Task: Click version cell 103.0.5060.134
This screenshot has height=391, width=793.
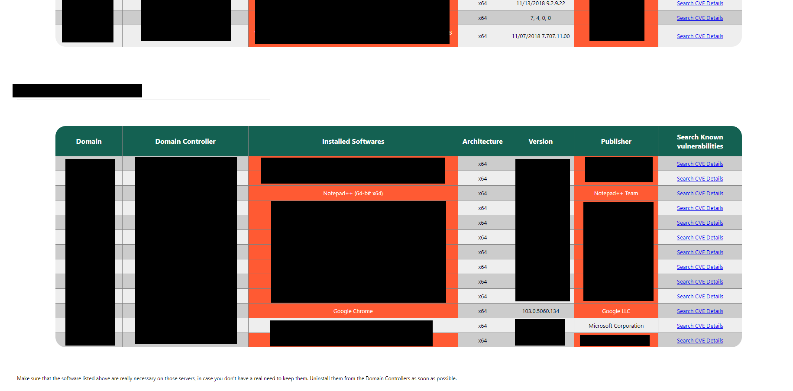Action: point(541,311)
